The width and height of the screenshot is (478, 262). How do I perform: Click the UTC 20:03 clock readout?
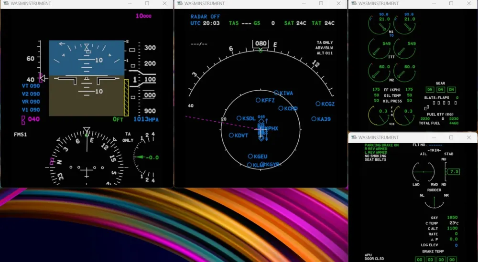(x=205, y=23)
